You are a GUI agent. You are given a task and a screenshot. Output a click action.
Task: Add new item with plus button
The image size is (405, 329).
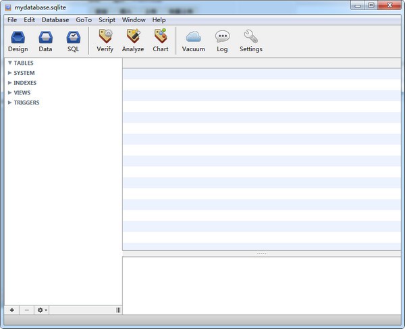[12, 310]
